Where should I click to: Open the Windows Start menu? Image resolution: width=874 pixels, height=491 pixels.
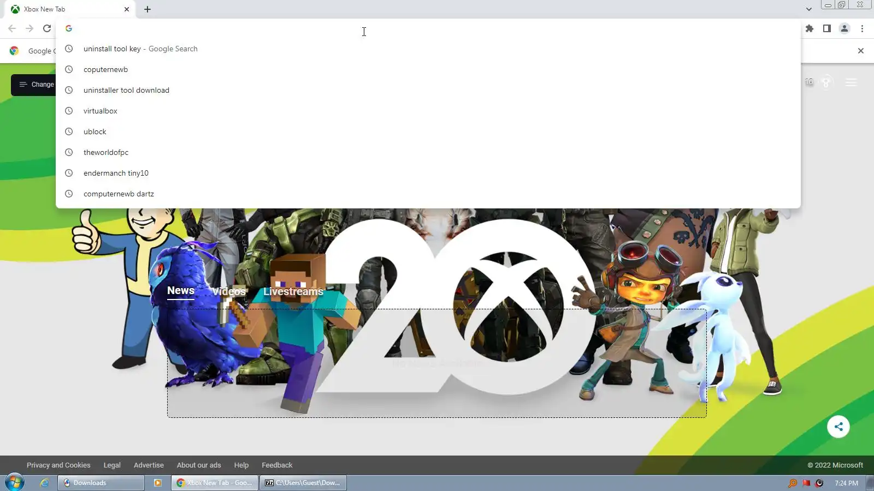[15, 483]
